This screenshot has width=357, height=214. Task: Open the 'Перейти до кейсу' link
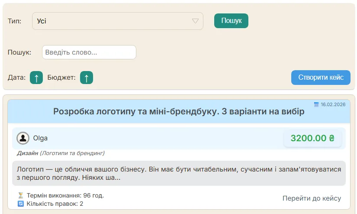[x=312, y=198]
